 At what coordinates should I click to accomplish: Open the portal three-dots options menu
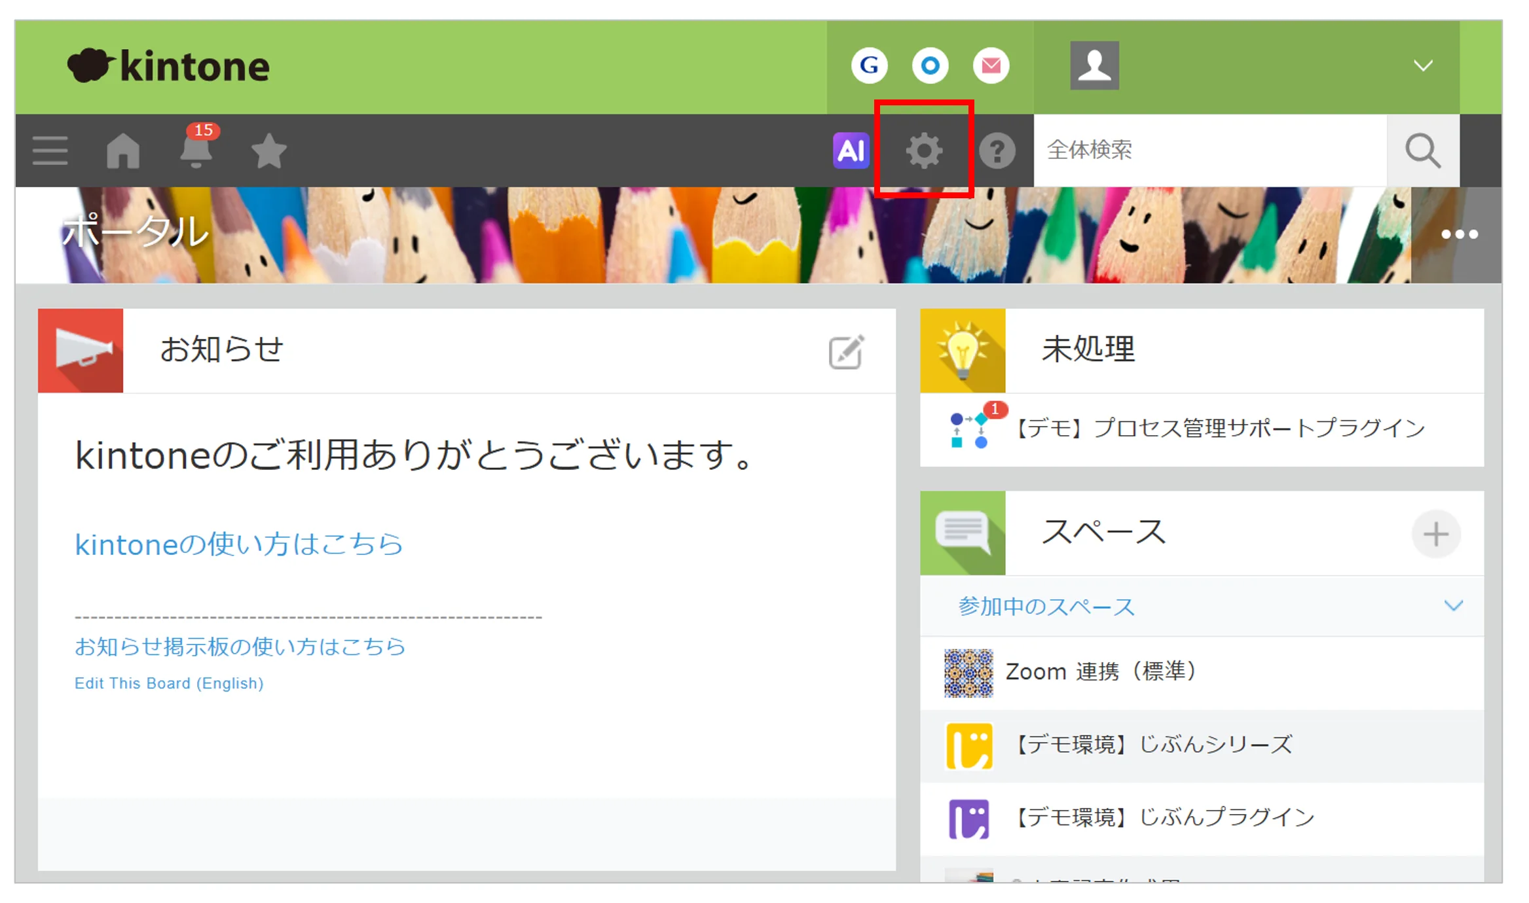(1460, 234)
